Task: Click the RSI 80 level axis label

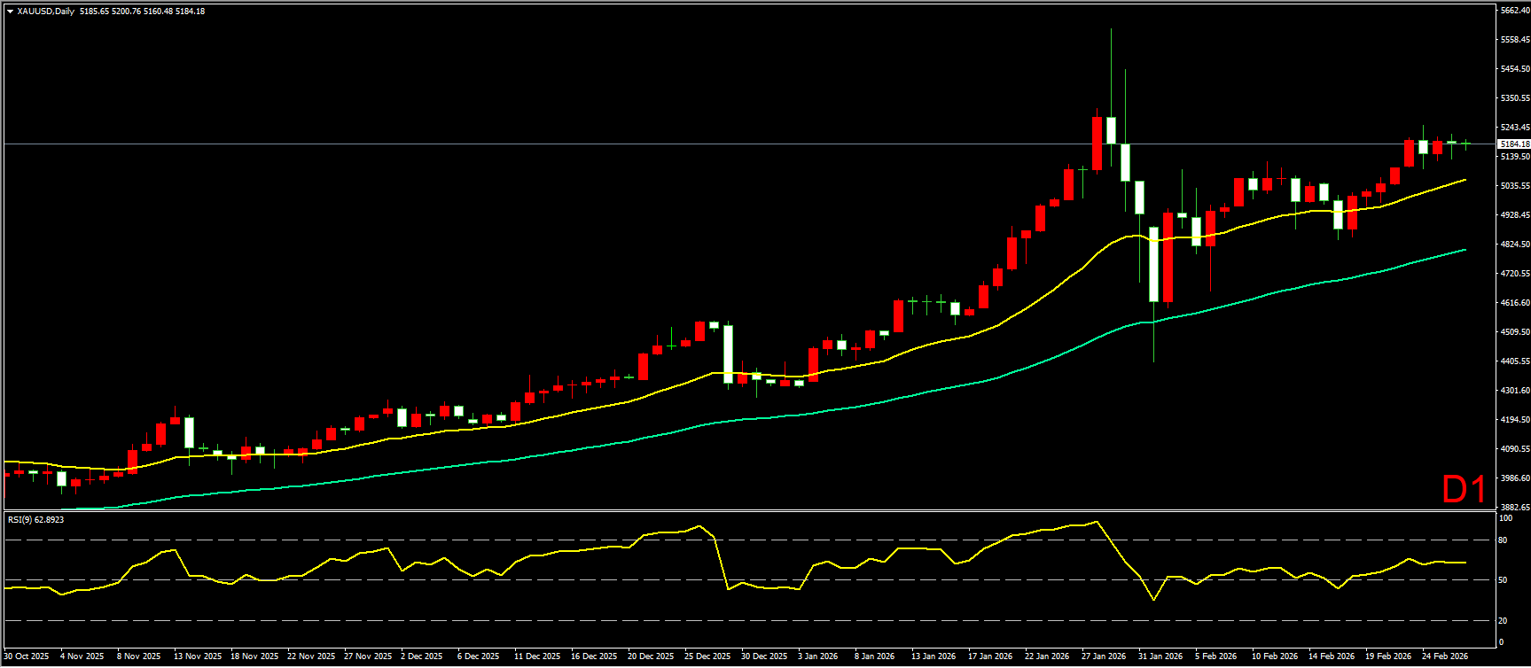Action: coord(1503,540)
